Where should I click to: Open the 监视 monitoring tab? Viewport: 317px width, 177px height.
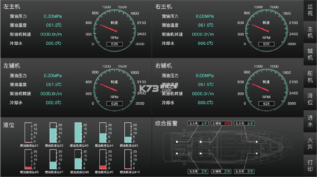tap(310, 10)
